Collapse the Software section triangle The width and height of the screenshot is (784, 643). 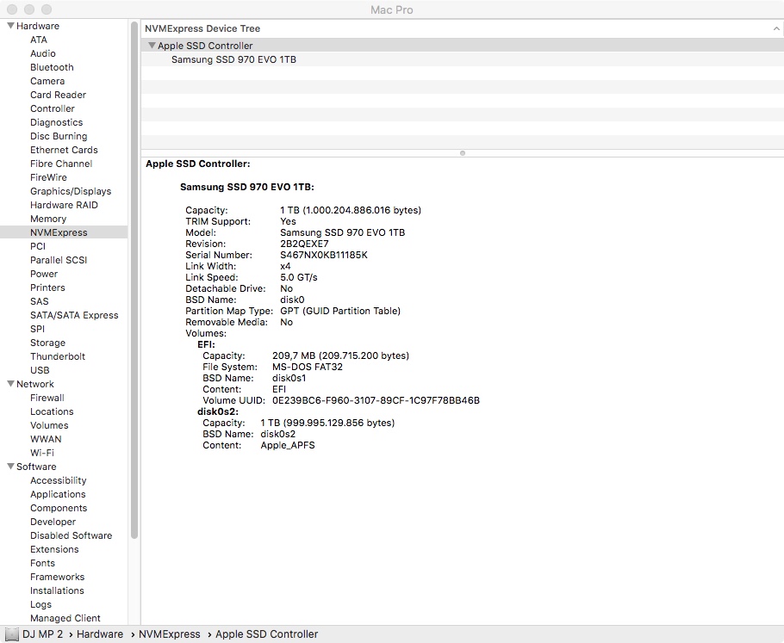(10, 467)
